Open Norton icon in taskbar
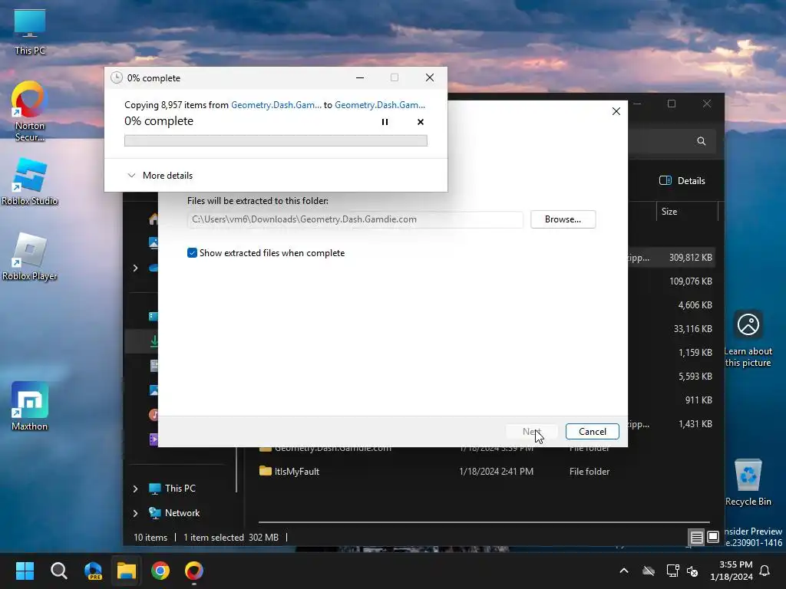The image size is (786, 589). tap(194, 571)
